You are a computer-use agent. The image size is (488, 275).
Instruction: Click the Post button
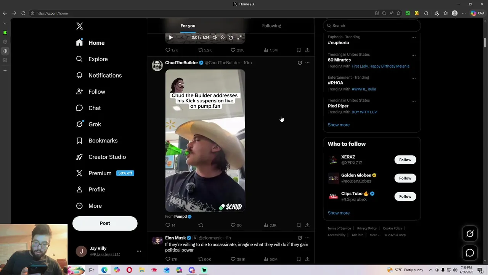tap(105, 223)
